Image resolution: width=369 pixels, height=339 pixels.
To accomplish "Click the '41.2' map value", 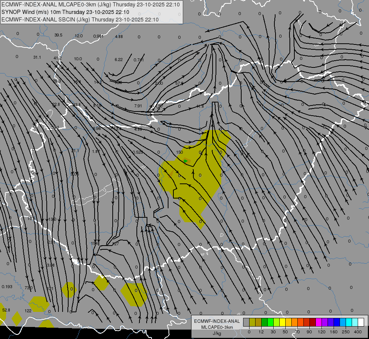I will click(x=57, y=58).
